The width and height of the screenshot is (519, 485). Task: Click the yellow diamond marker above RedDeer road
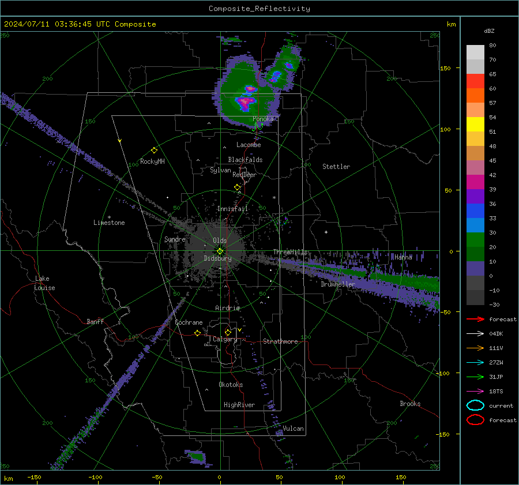coord(238,187)
